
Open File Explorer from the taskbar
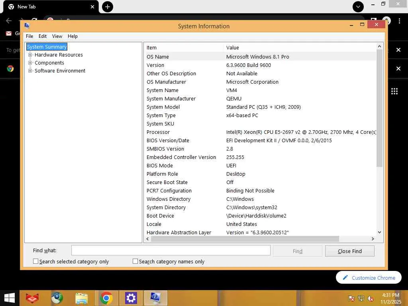[81, 298]
